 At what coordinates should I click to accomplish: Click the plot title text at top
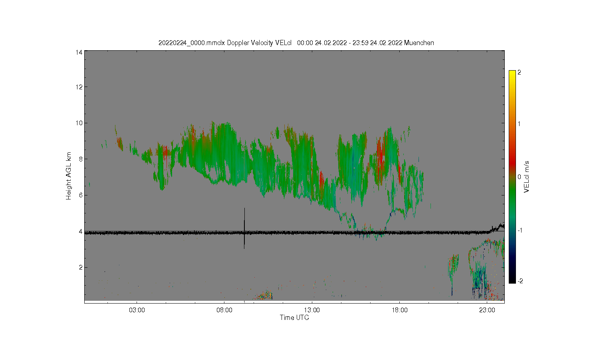pyautogui.click(x=296, y=43)
